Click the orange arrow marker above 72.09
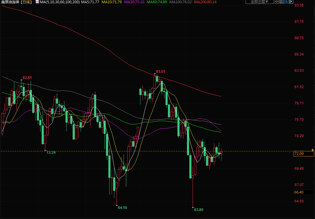 point(312,149)
